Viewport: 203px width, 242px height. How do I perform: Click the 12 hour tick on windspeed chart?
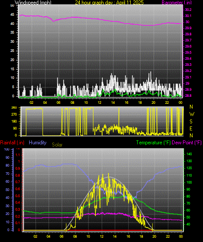coord(99,102)
